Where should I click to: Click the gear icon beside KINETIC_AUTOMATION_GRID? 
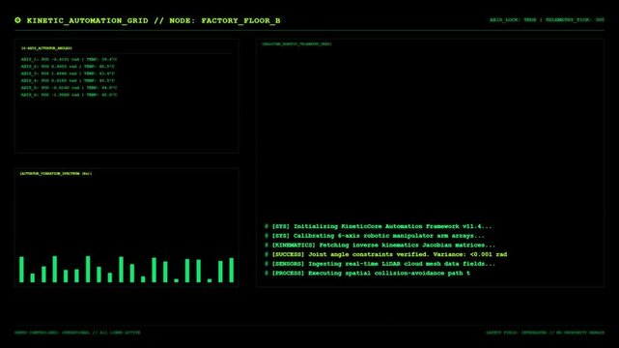point(17,20)
